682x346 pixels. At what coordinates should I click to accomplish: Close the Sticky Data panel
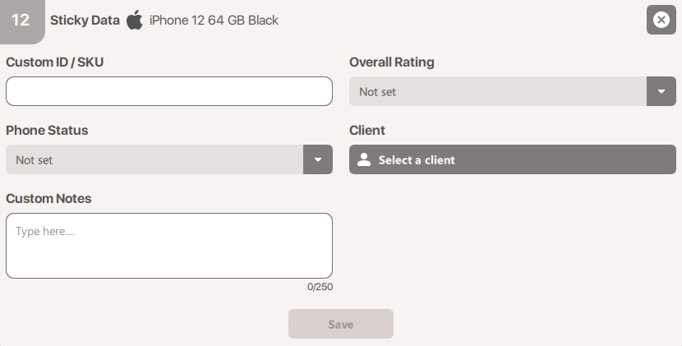pos(661,20)
